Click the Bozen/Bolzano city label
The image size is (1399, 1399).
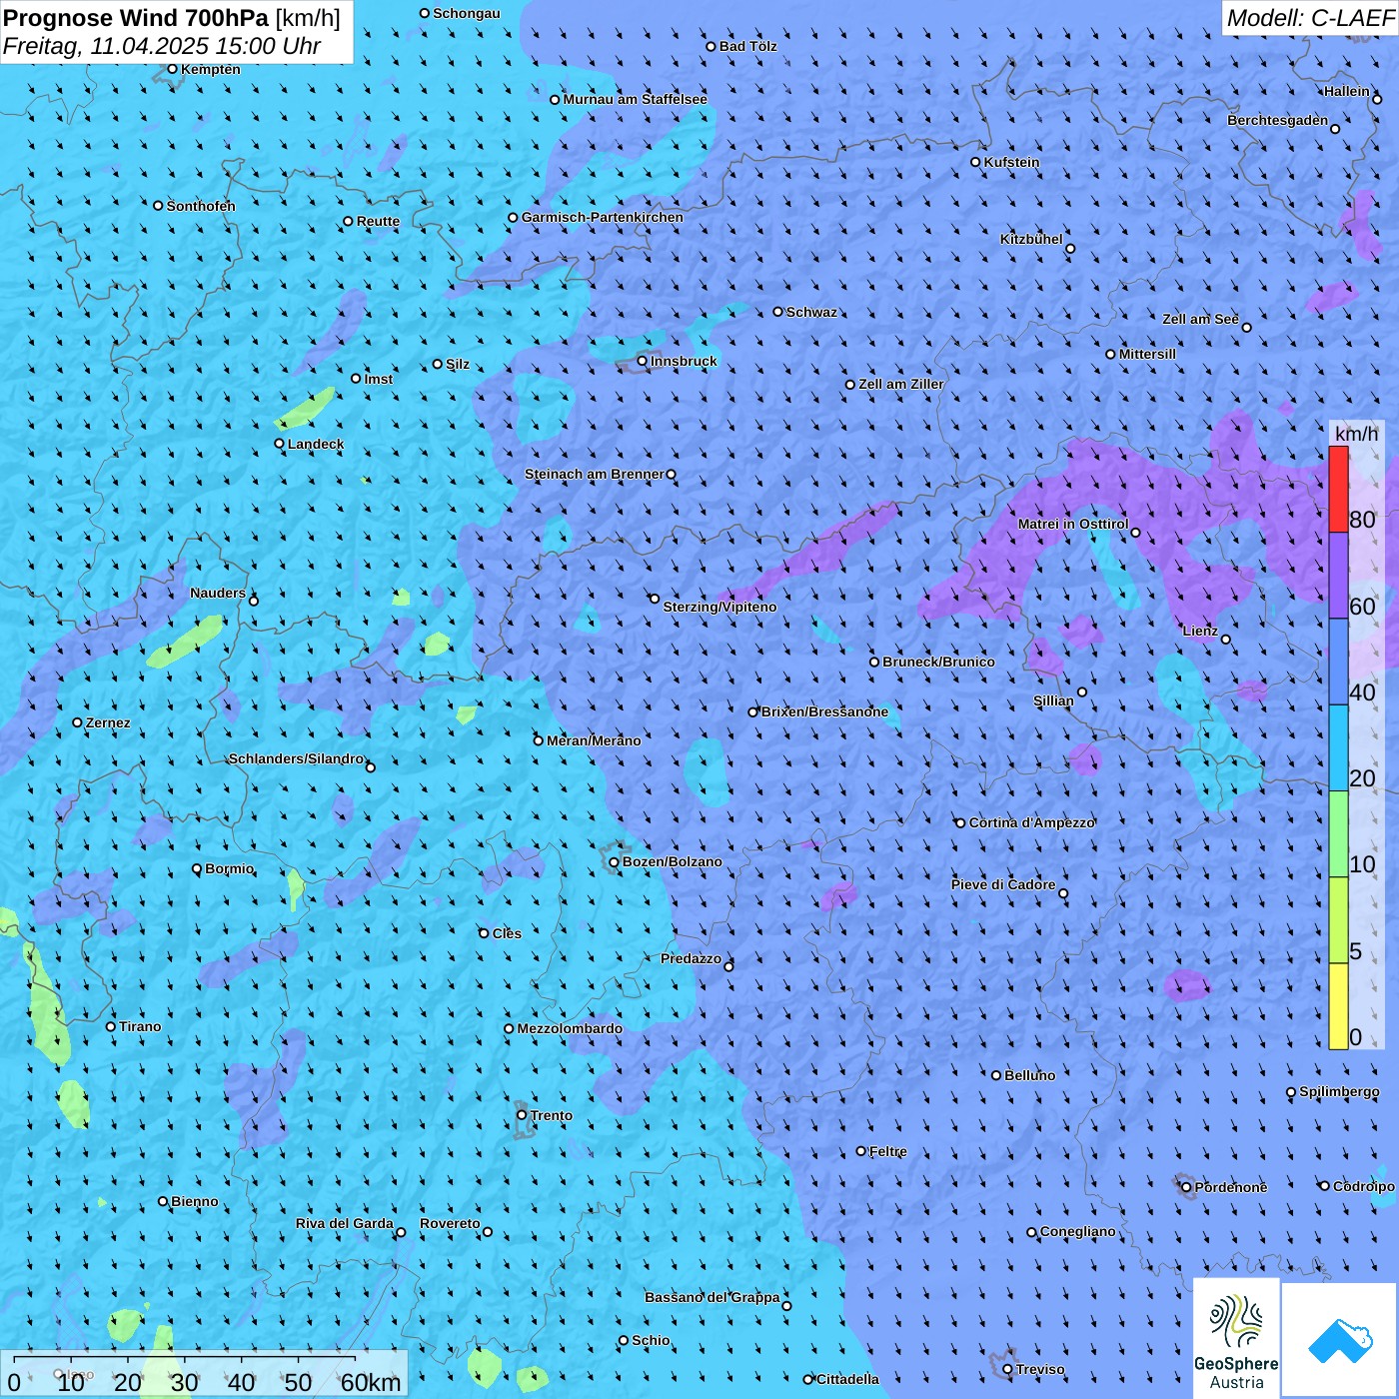[x=672, y=861]
